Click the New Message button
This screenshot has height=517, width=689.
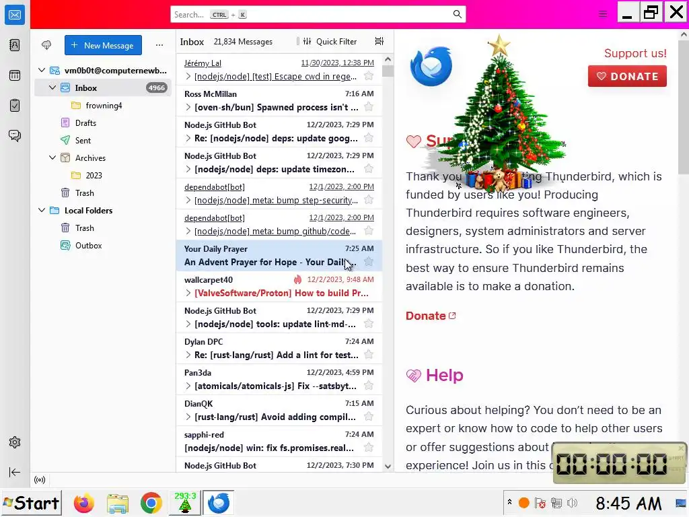pos(103,45)
